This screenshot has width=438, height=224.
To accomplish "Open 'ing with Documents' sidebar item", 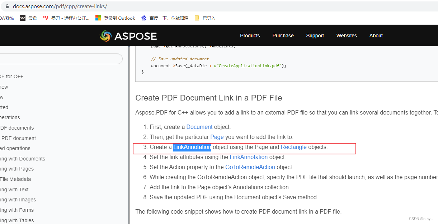I will click(x=23, y=159).
